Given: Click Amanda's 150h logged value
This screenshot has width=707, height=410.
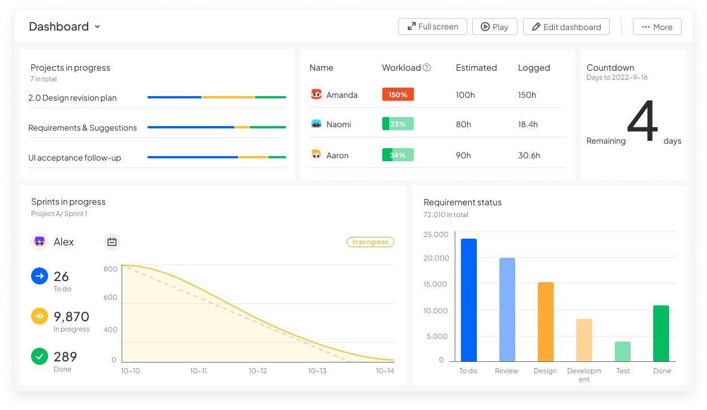Looking at the screenshot, I should pos(527,95).
